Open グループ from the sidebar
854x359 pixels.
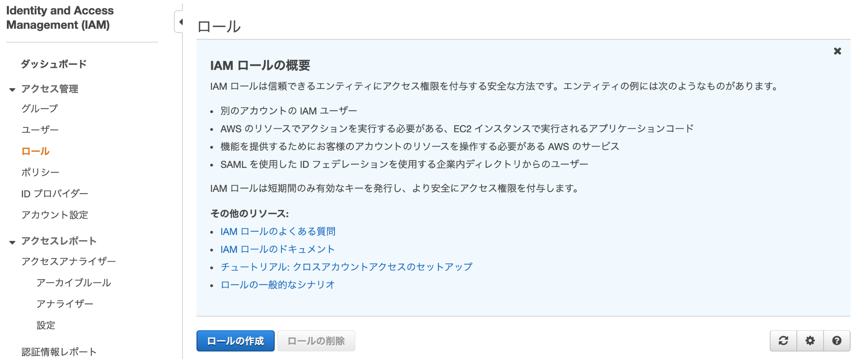[x=39, y=109]
